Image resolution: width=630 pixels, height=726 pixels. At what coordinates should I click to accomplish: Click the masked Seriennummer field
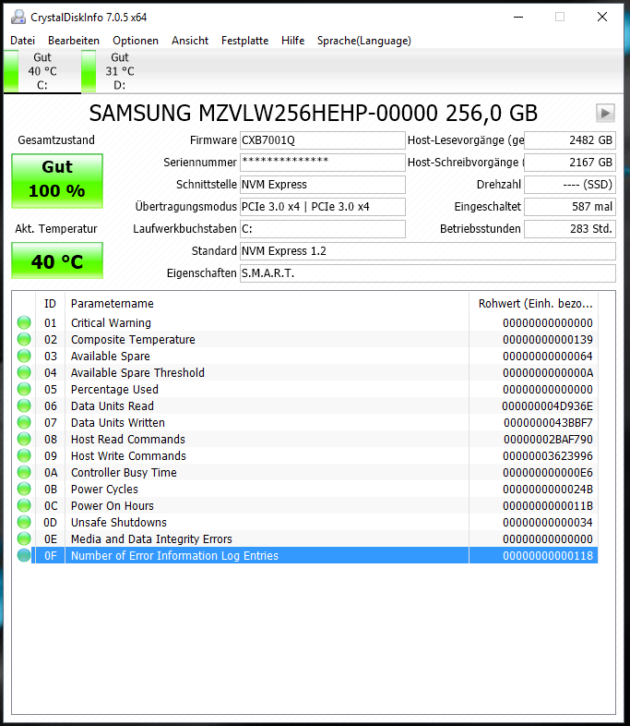(323, 163)
